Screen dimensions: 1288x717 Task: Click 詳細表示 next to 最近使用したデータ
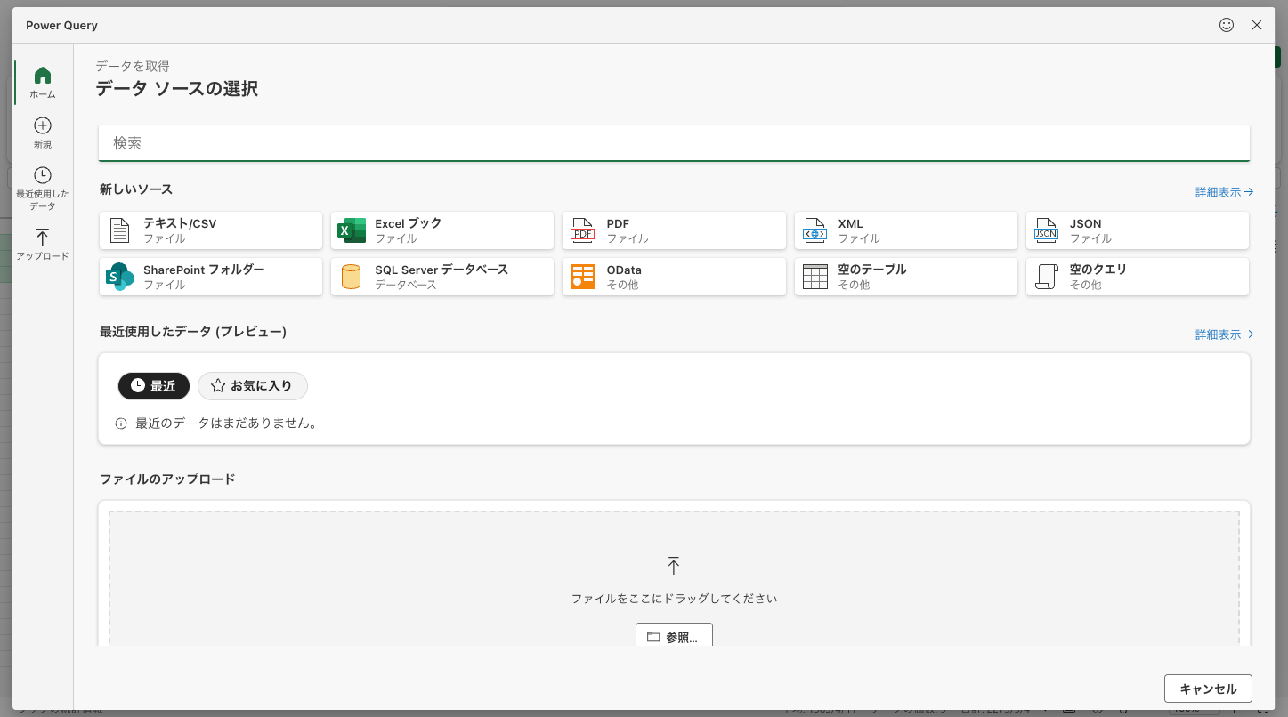click(x=1224, y=334)
